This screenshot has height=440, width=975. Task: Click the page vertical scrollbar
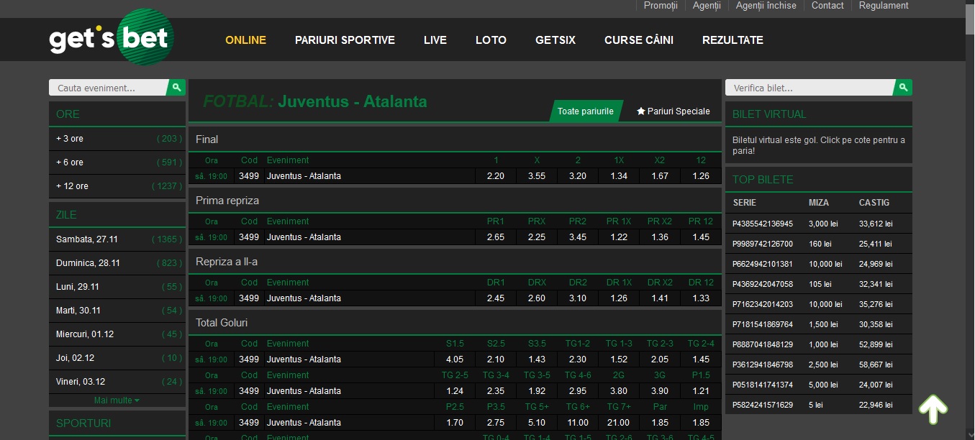[969, 220]
